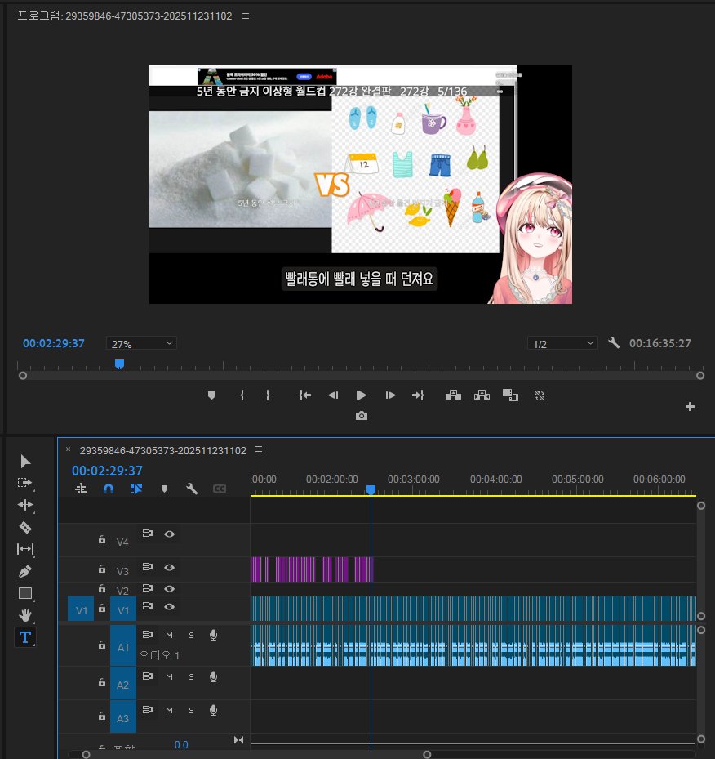Hide track V3 output
The height and width of the screenshot is (759, 715).
[x=169, y=567]
